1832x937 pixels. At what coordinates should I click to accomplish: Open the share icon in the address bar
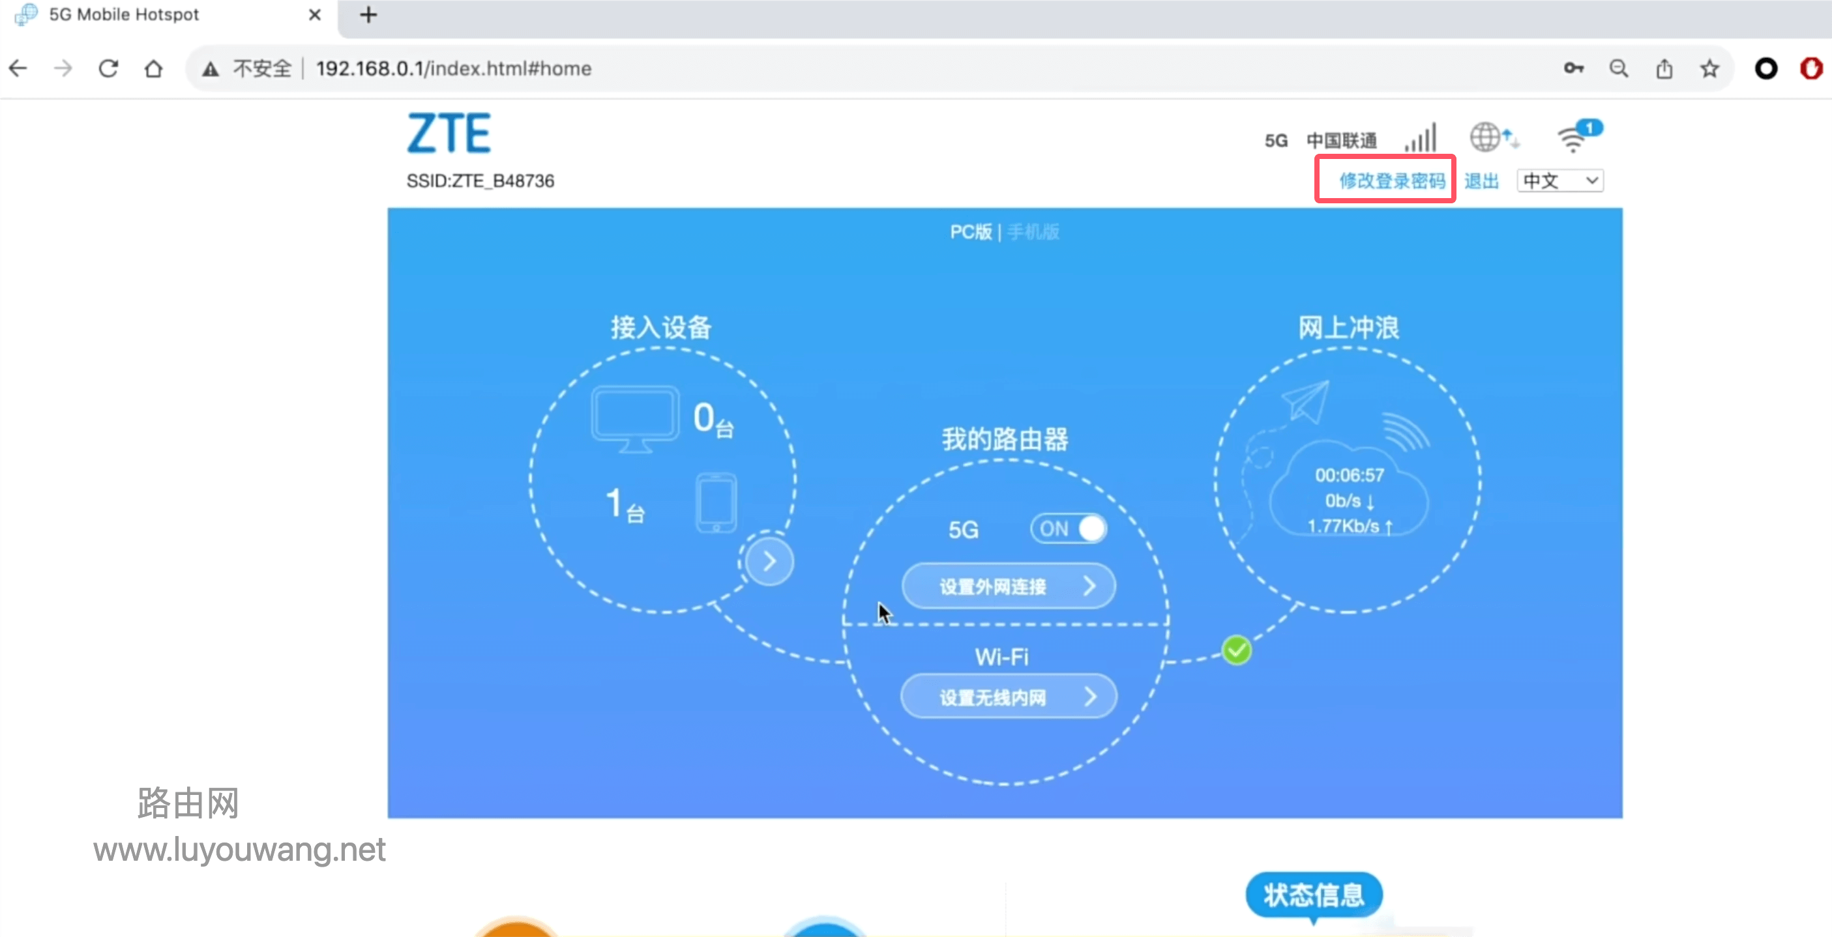[x=1665, y=68]
